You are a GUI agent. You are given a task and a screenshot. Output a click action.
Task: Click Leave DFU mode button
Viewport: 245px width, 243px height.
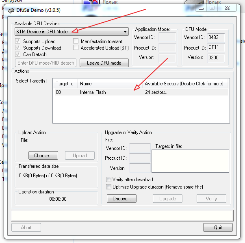(104, 63)
